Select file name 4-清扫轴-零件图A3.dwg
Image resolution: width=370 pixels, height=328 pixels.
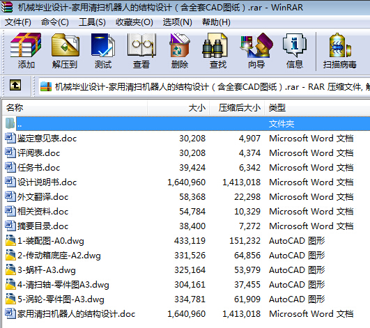(63, 285)
